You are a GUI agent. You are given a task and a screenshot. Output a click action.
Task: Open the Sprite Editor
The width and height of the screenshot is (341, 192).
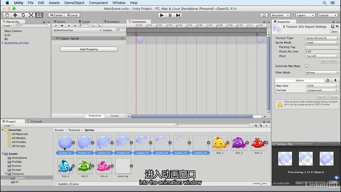pyautogui.click(x=329, y=61)
